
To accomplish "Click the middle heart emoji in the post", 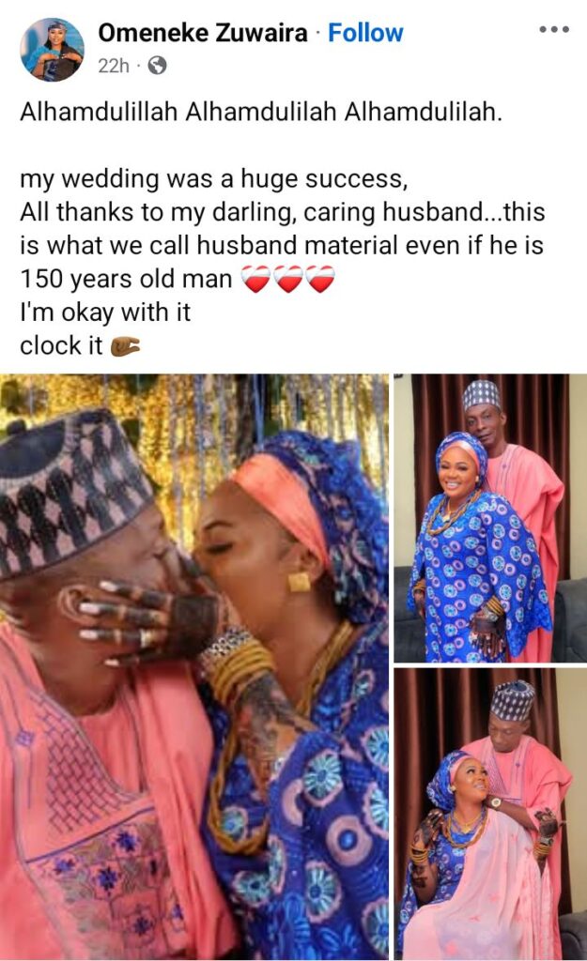I will [x=287, y=279].
